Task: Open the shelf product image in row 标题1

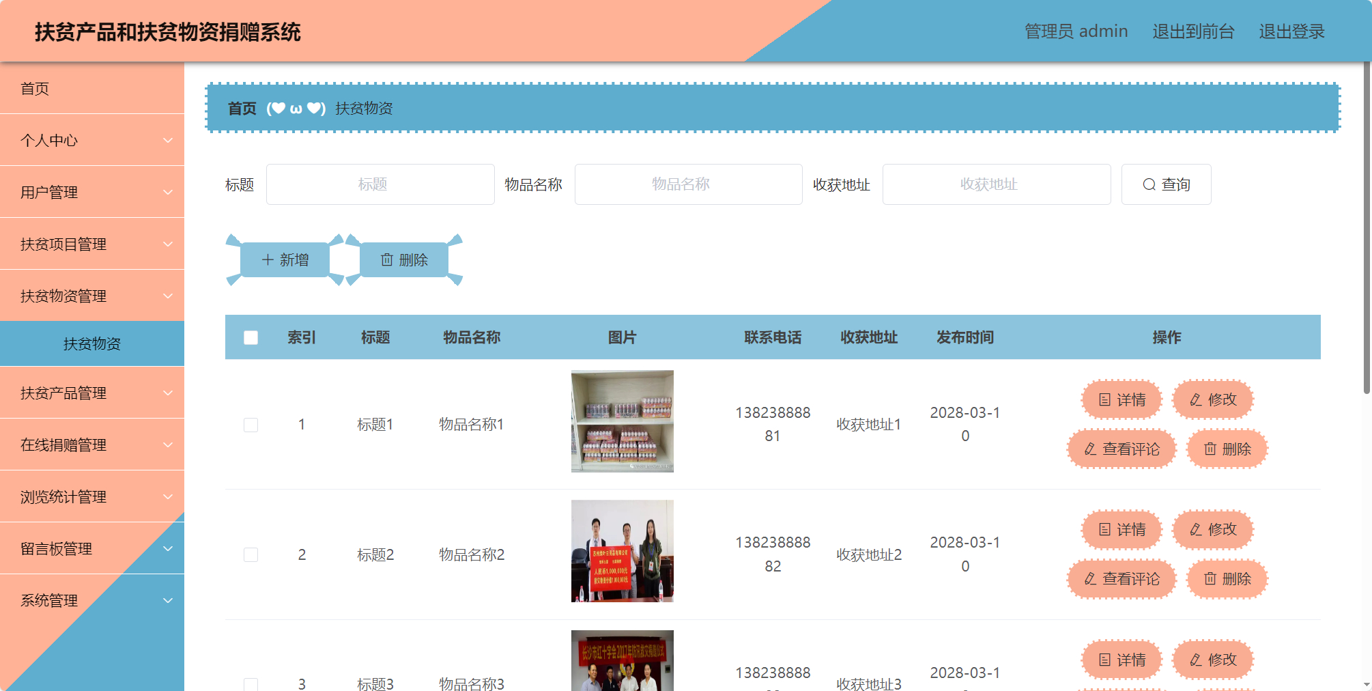Action: click(623, 421)
